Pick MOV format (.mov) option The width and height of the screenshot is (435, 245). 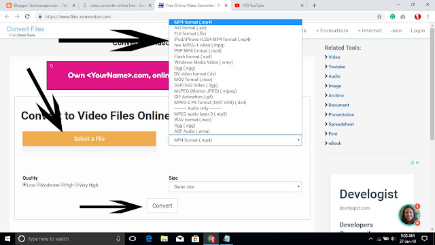tap(235, 80)
